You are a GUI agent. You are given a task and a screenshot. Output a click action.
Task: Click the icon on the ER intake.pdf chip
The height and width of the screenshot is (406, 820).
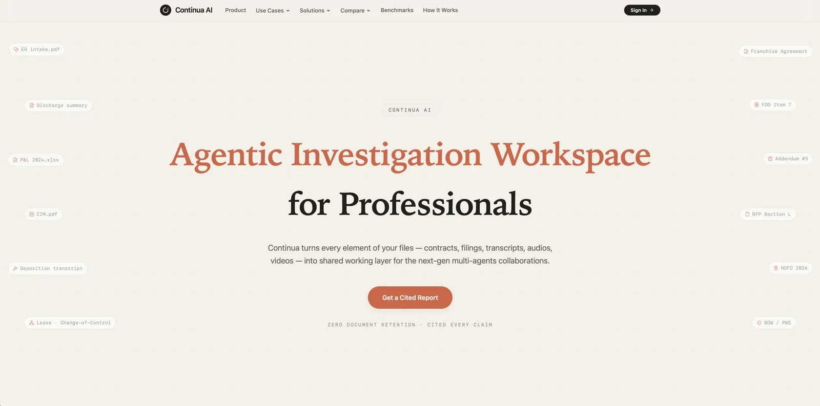pyautogui.click(x=16, y=50)
